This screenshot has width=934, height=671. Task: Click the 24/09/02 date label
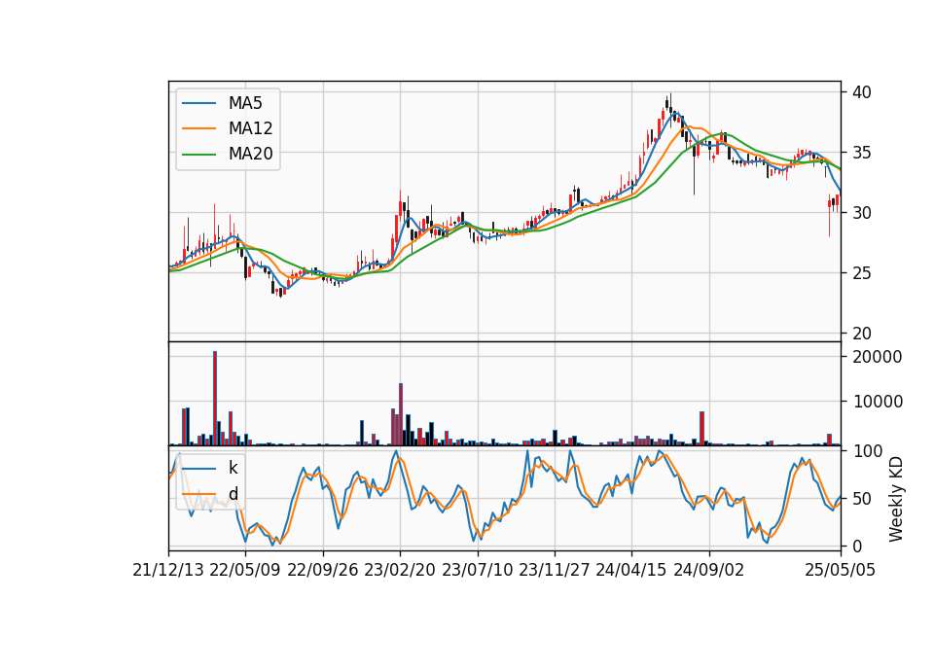tap(709, 570)
